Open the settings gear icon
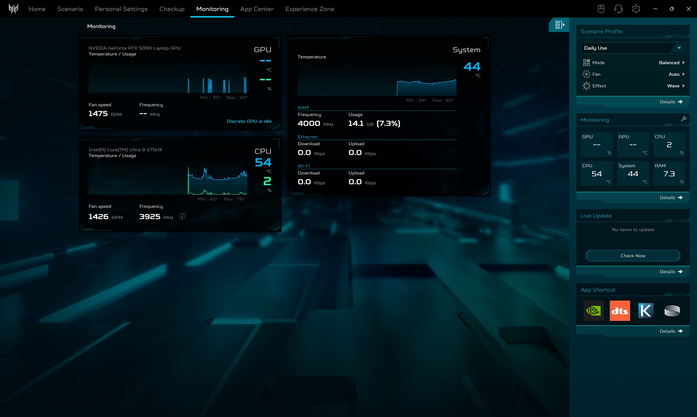 pyautogui.click(x=636, y=9)
